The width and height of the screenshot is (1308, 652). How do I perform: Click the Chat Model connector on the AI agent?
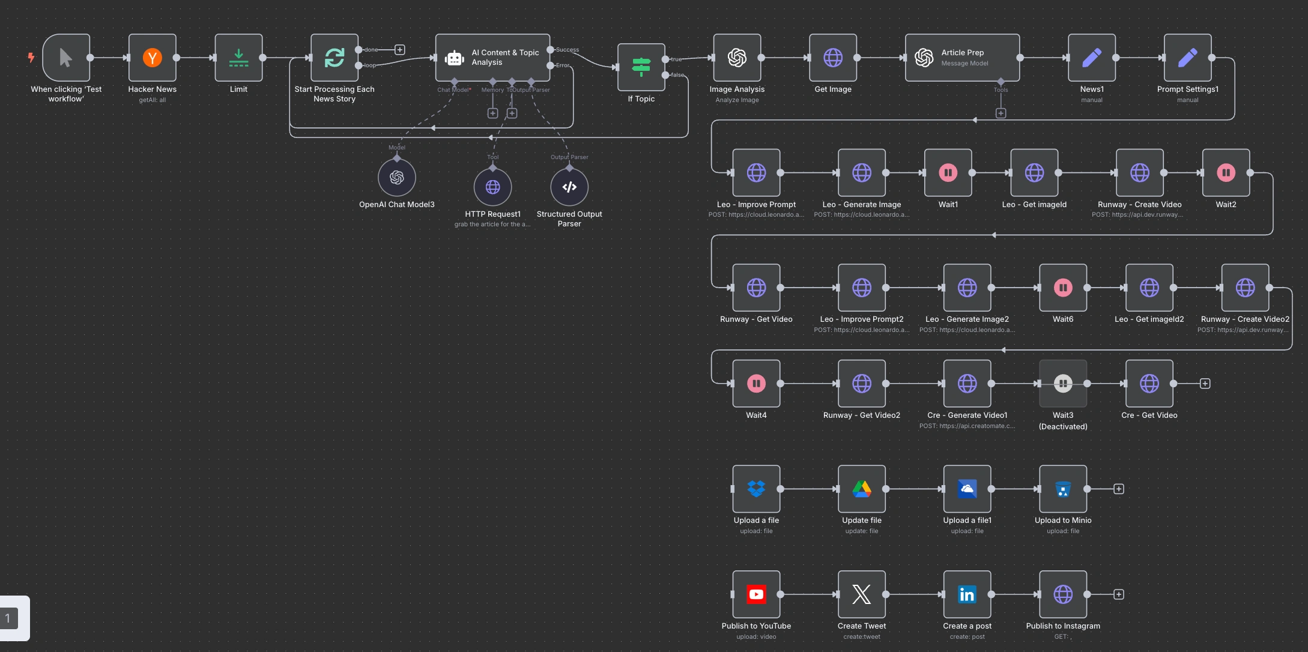(x=455, y=81)
